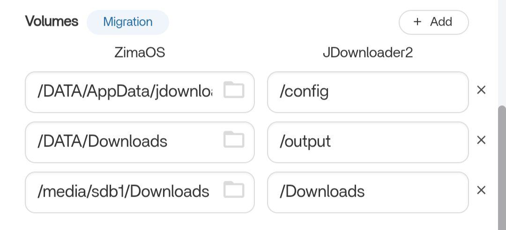The image size is (506, 230).
Task: Open folder picker for /DATA/Downloads path
Action: tap(234, 140)
